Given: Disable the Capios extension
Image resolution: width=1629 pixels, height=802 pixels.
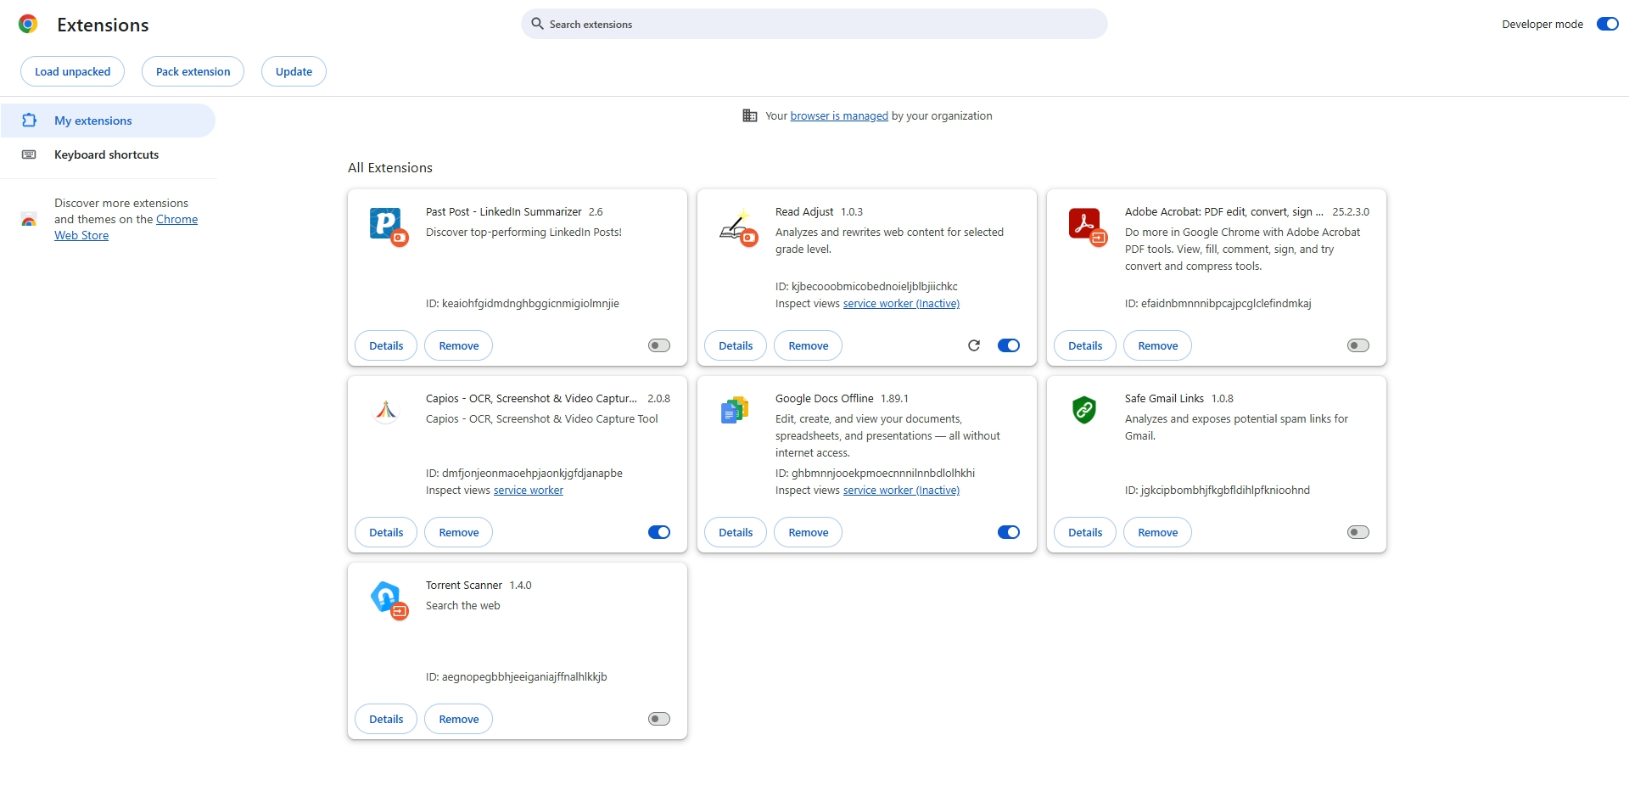Looking at the screenshot, I should tap(659, 532).
